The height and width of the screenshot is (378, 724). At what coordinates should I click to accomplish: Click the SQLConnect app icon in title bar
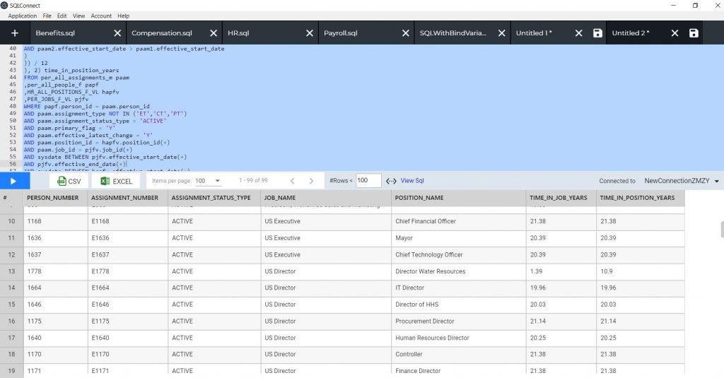point(4,5)
